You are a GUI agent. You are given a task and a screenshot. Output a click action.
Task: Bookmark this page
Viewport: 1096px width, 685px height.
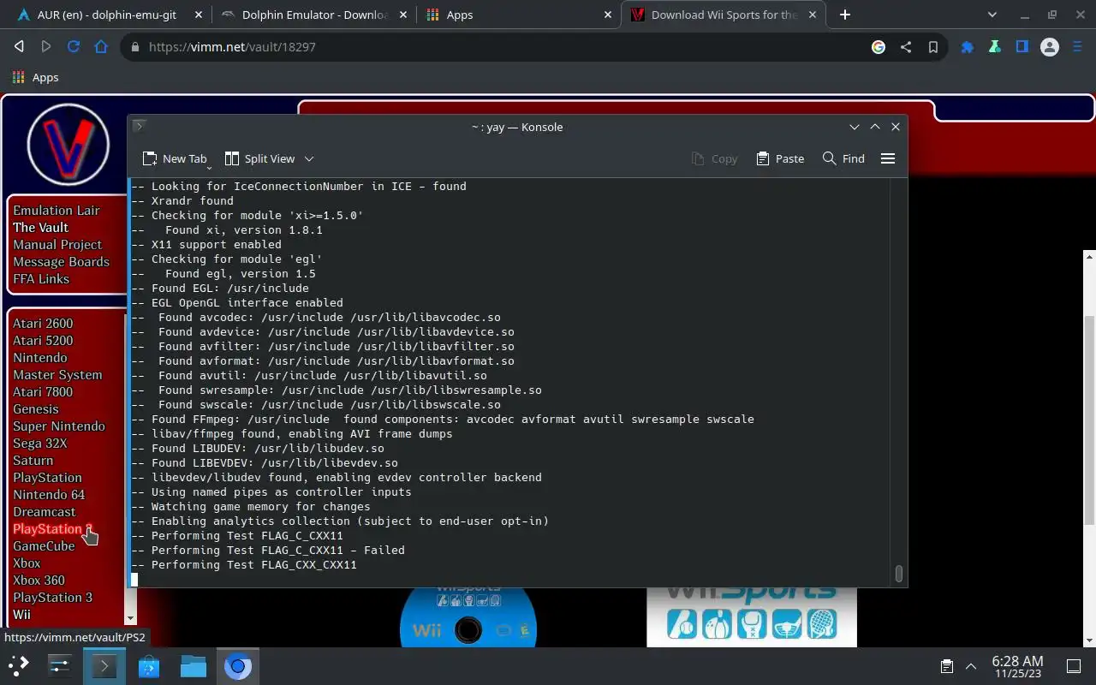pos(933,47)
